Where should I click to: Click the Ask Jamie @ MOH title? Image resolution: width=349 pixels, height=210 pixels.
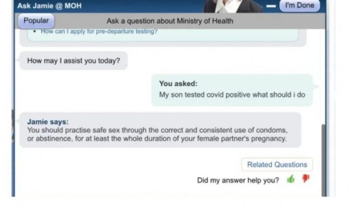[x=50, y=6]
